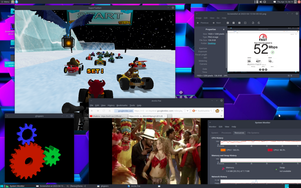The width and height of the screenshot is (301, 188).
Task: Open the Desktop folder link in Properties
Action: (212, 43)
